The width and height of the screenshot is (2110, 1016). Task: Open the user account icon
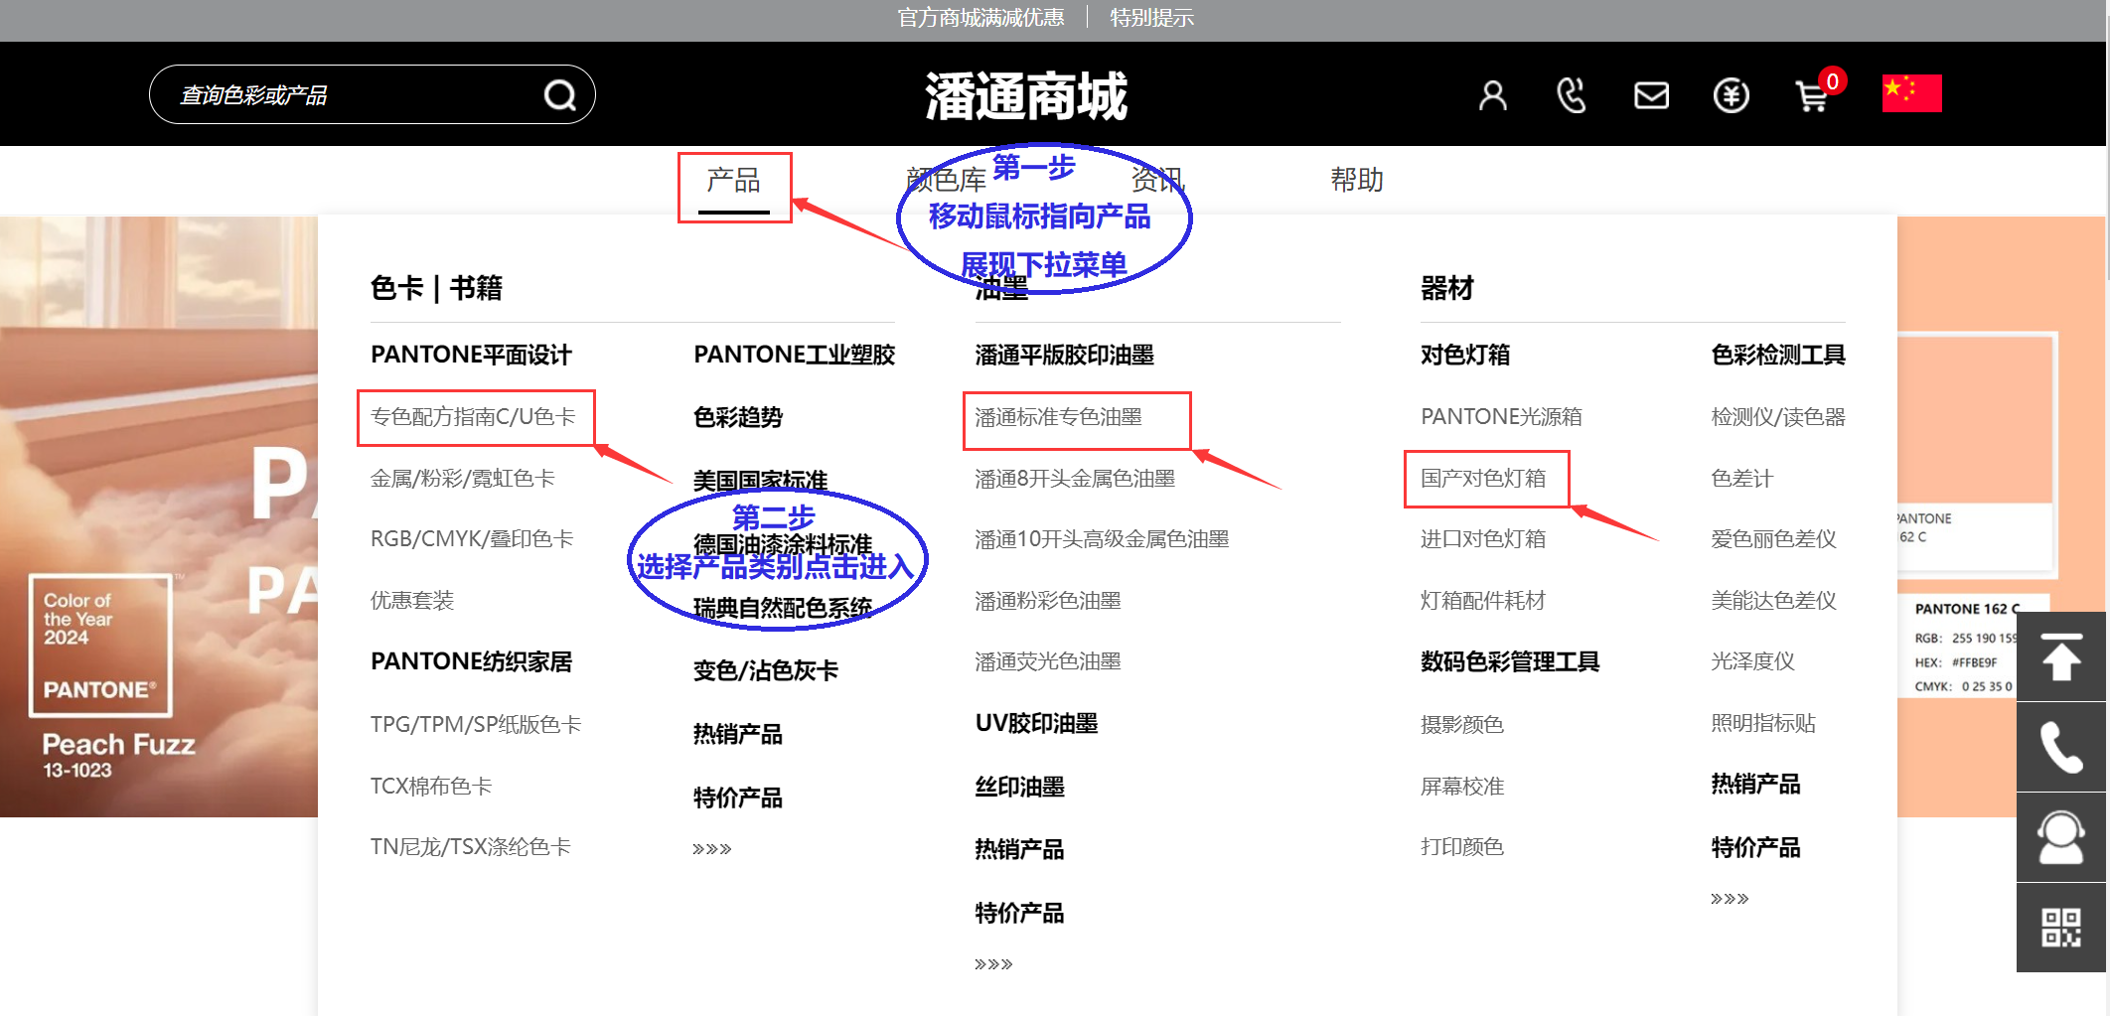[1491, 94]
